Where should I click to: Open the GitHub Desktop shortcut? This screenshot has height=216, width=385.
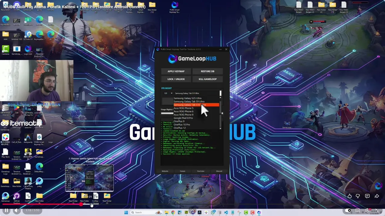(17, 198)
